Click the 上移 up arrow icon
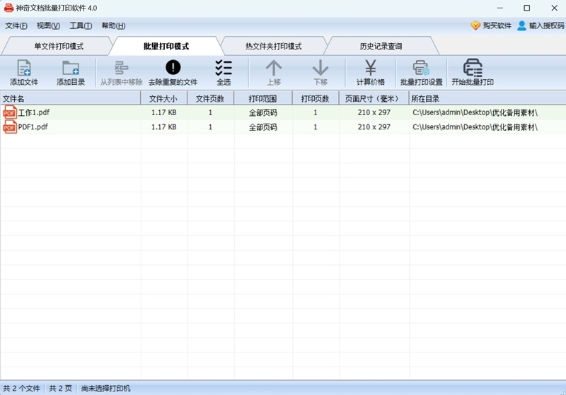Screen dimensions: 566x395 [274, 68]
